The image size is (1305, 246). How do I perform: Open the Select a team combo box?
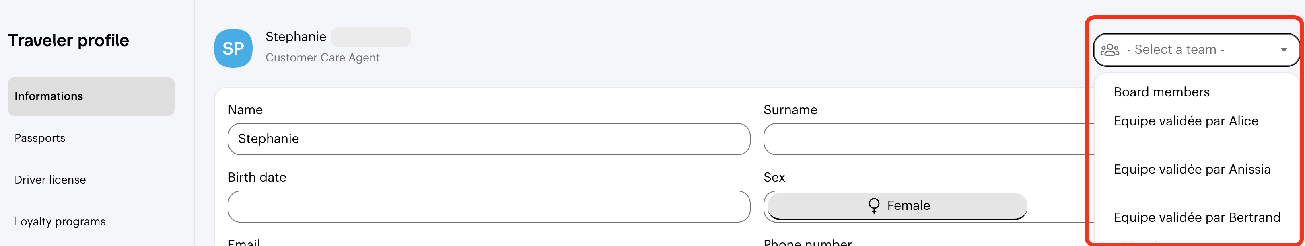1196,49
